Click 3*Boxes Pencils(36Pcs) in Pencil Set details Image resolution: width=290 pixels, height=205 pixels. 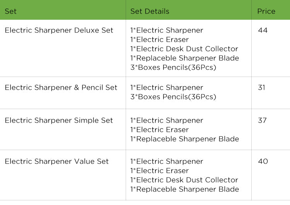(x=173, y=97)
